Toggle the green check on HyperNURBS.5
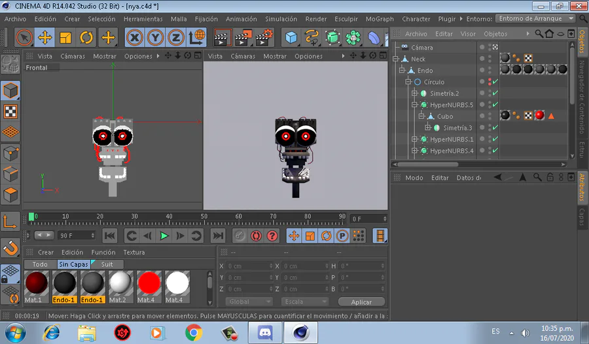 point(495,104)
